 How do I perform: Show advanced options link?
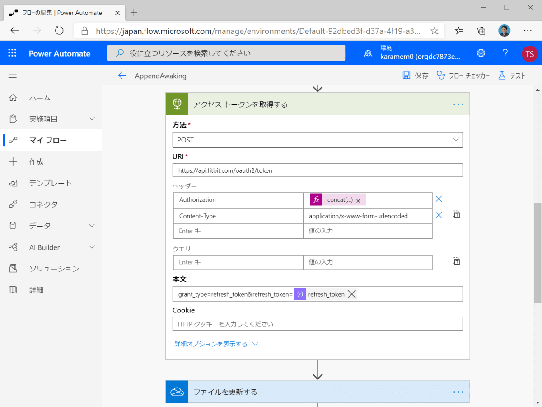(216, 344)
